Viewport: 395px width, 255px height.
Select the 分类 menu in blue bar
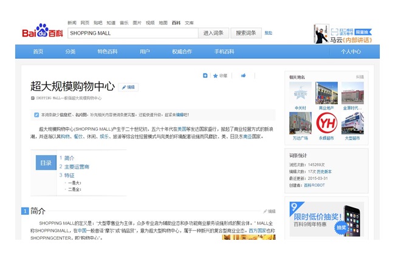coord(70,52)
